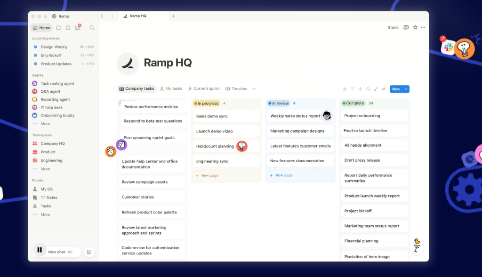Click the expand full-page arrows icon
This screenshot has width=482, height=277.
(x=376, y=89)
